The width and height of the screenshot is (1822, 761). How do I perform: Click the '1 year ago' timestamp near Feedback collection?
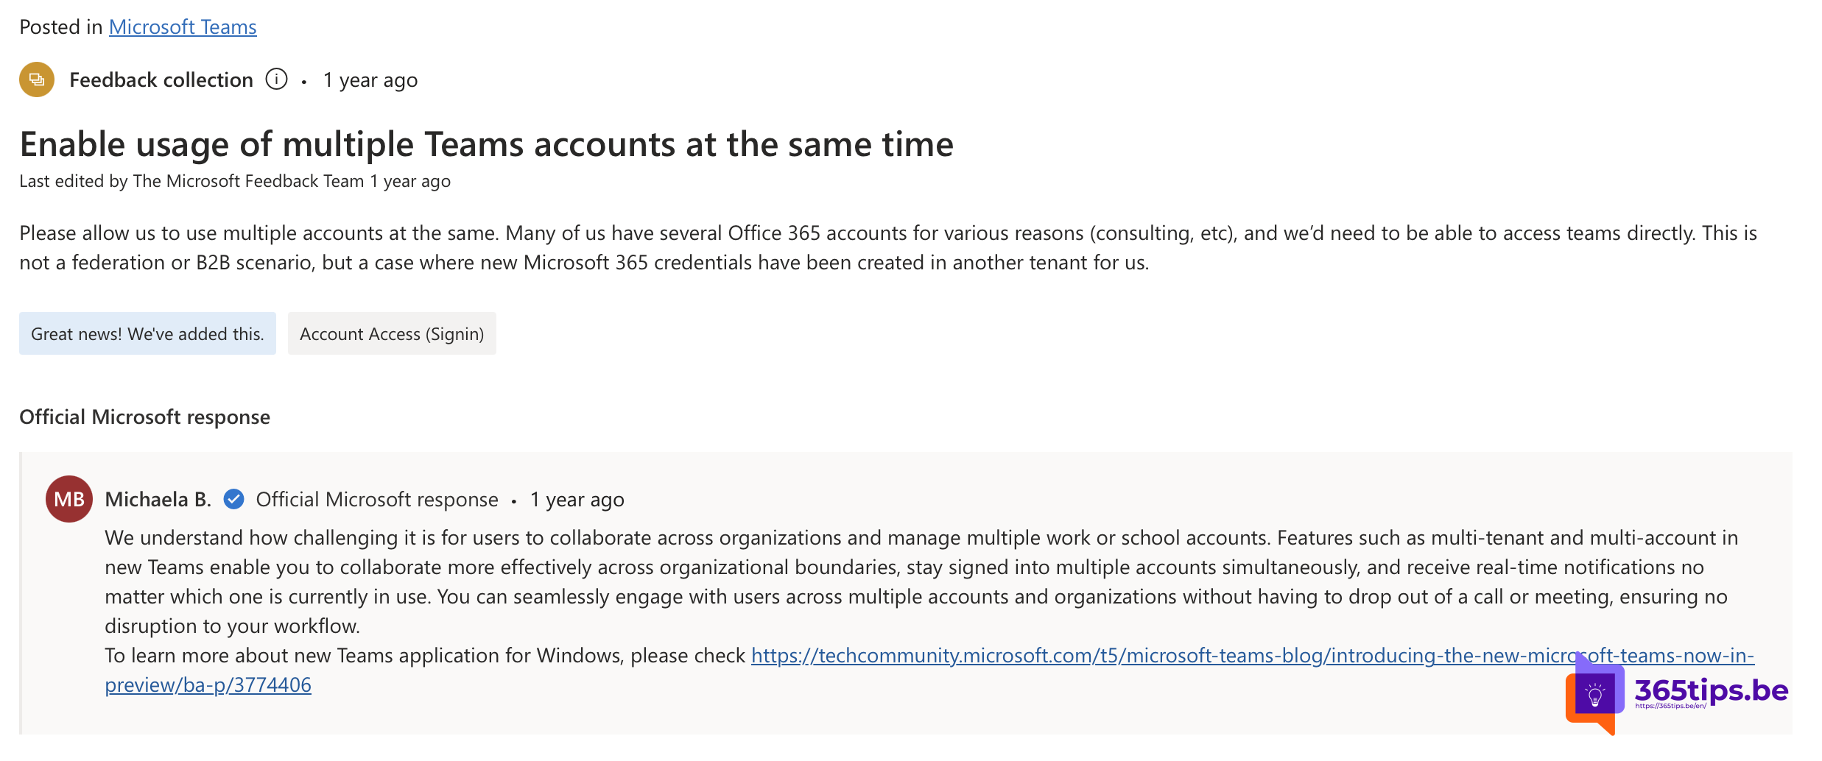pos(370,79)
